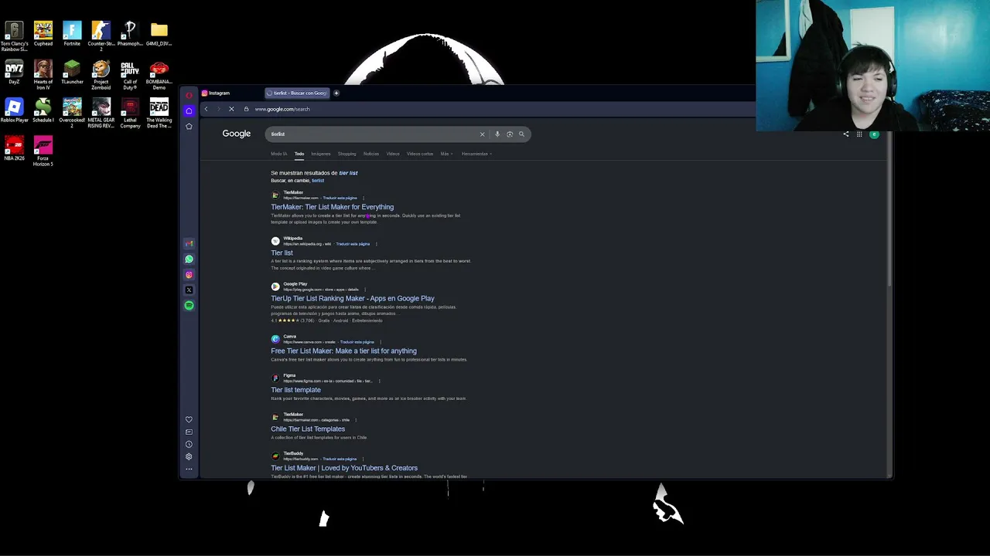Click the magnifying glass search button

[521, 134]
